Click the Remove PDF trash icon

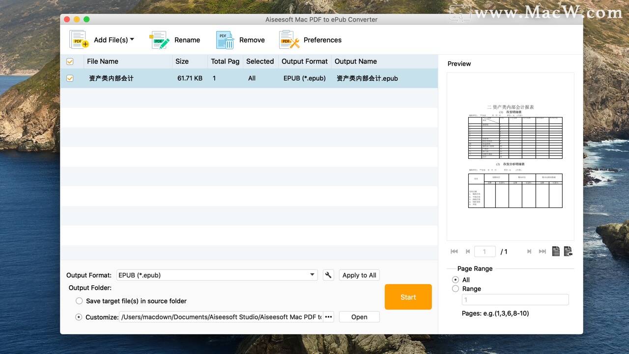click(x=225, y=40)
